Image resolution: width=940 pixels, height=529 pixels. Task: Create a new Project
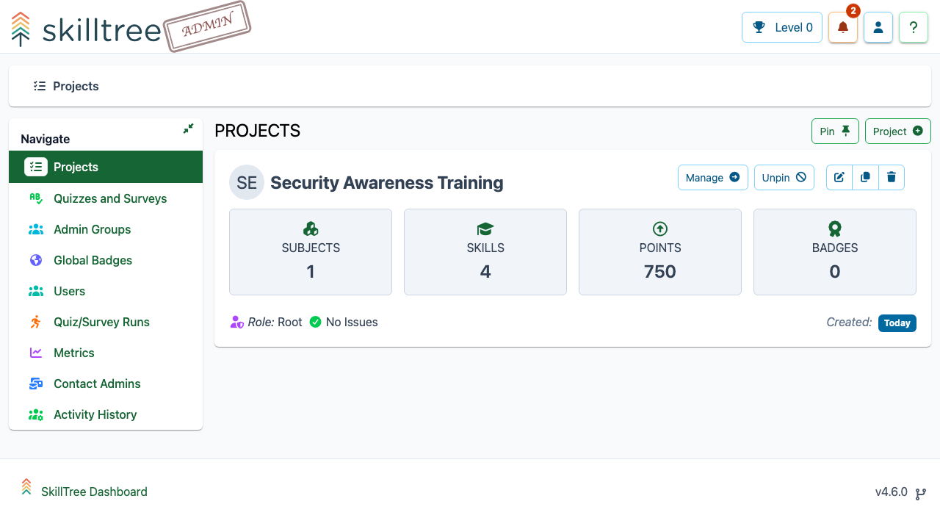898,131
